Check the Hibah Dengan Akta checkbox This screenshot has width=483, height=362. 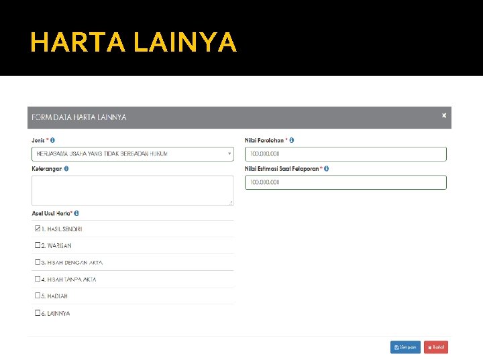click(38, 262)
